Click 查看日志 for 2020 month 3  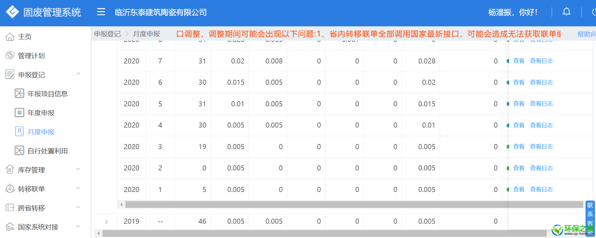point(541,147)
